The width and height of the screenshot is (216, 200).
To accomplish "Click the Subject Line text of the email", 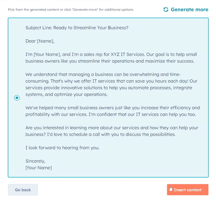I will click(77, 28).
